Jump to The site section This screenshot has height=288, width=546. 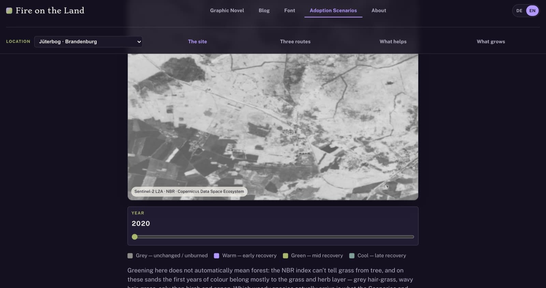click(x=198, y=42)
